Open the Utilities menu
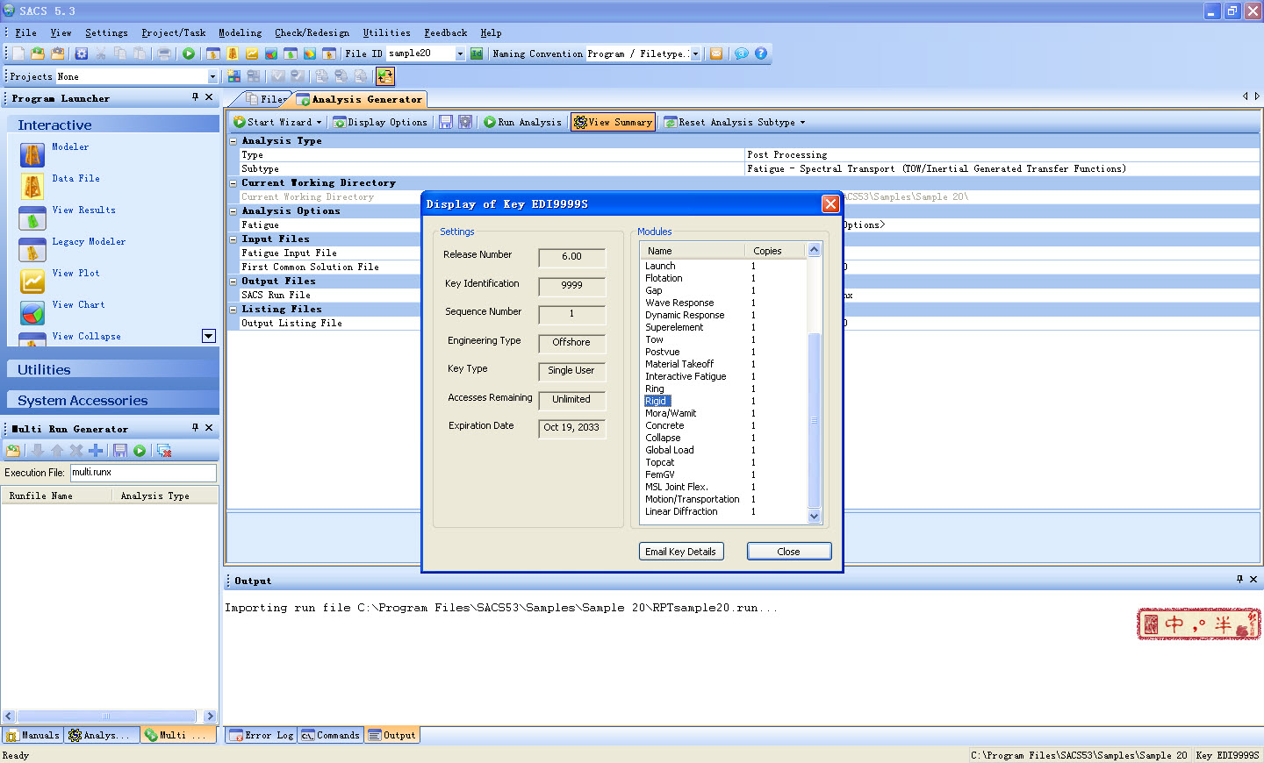 (387, 33)
